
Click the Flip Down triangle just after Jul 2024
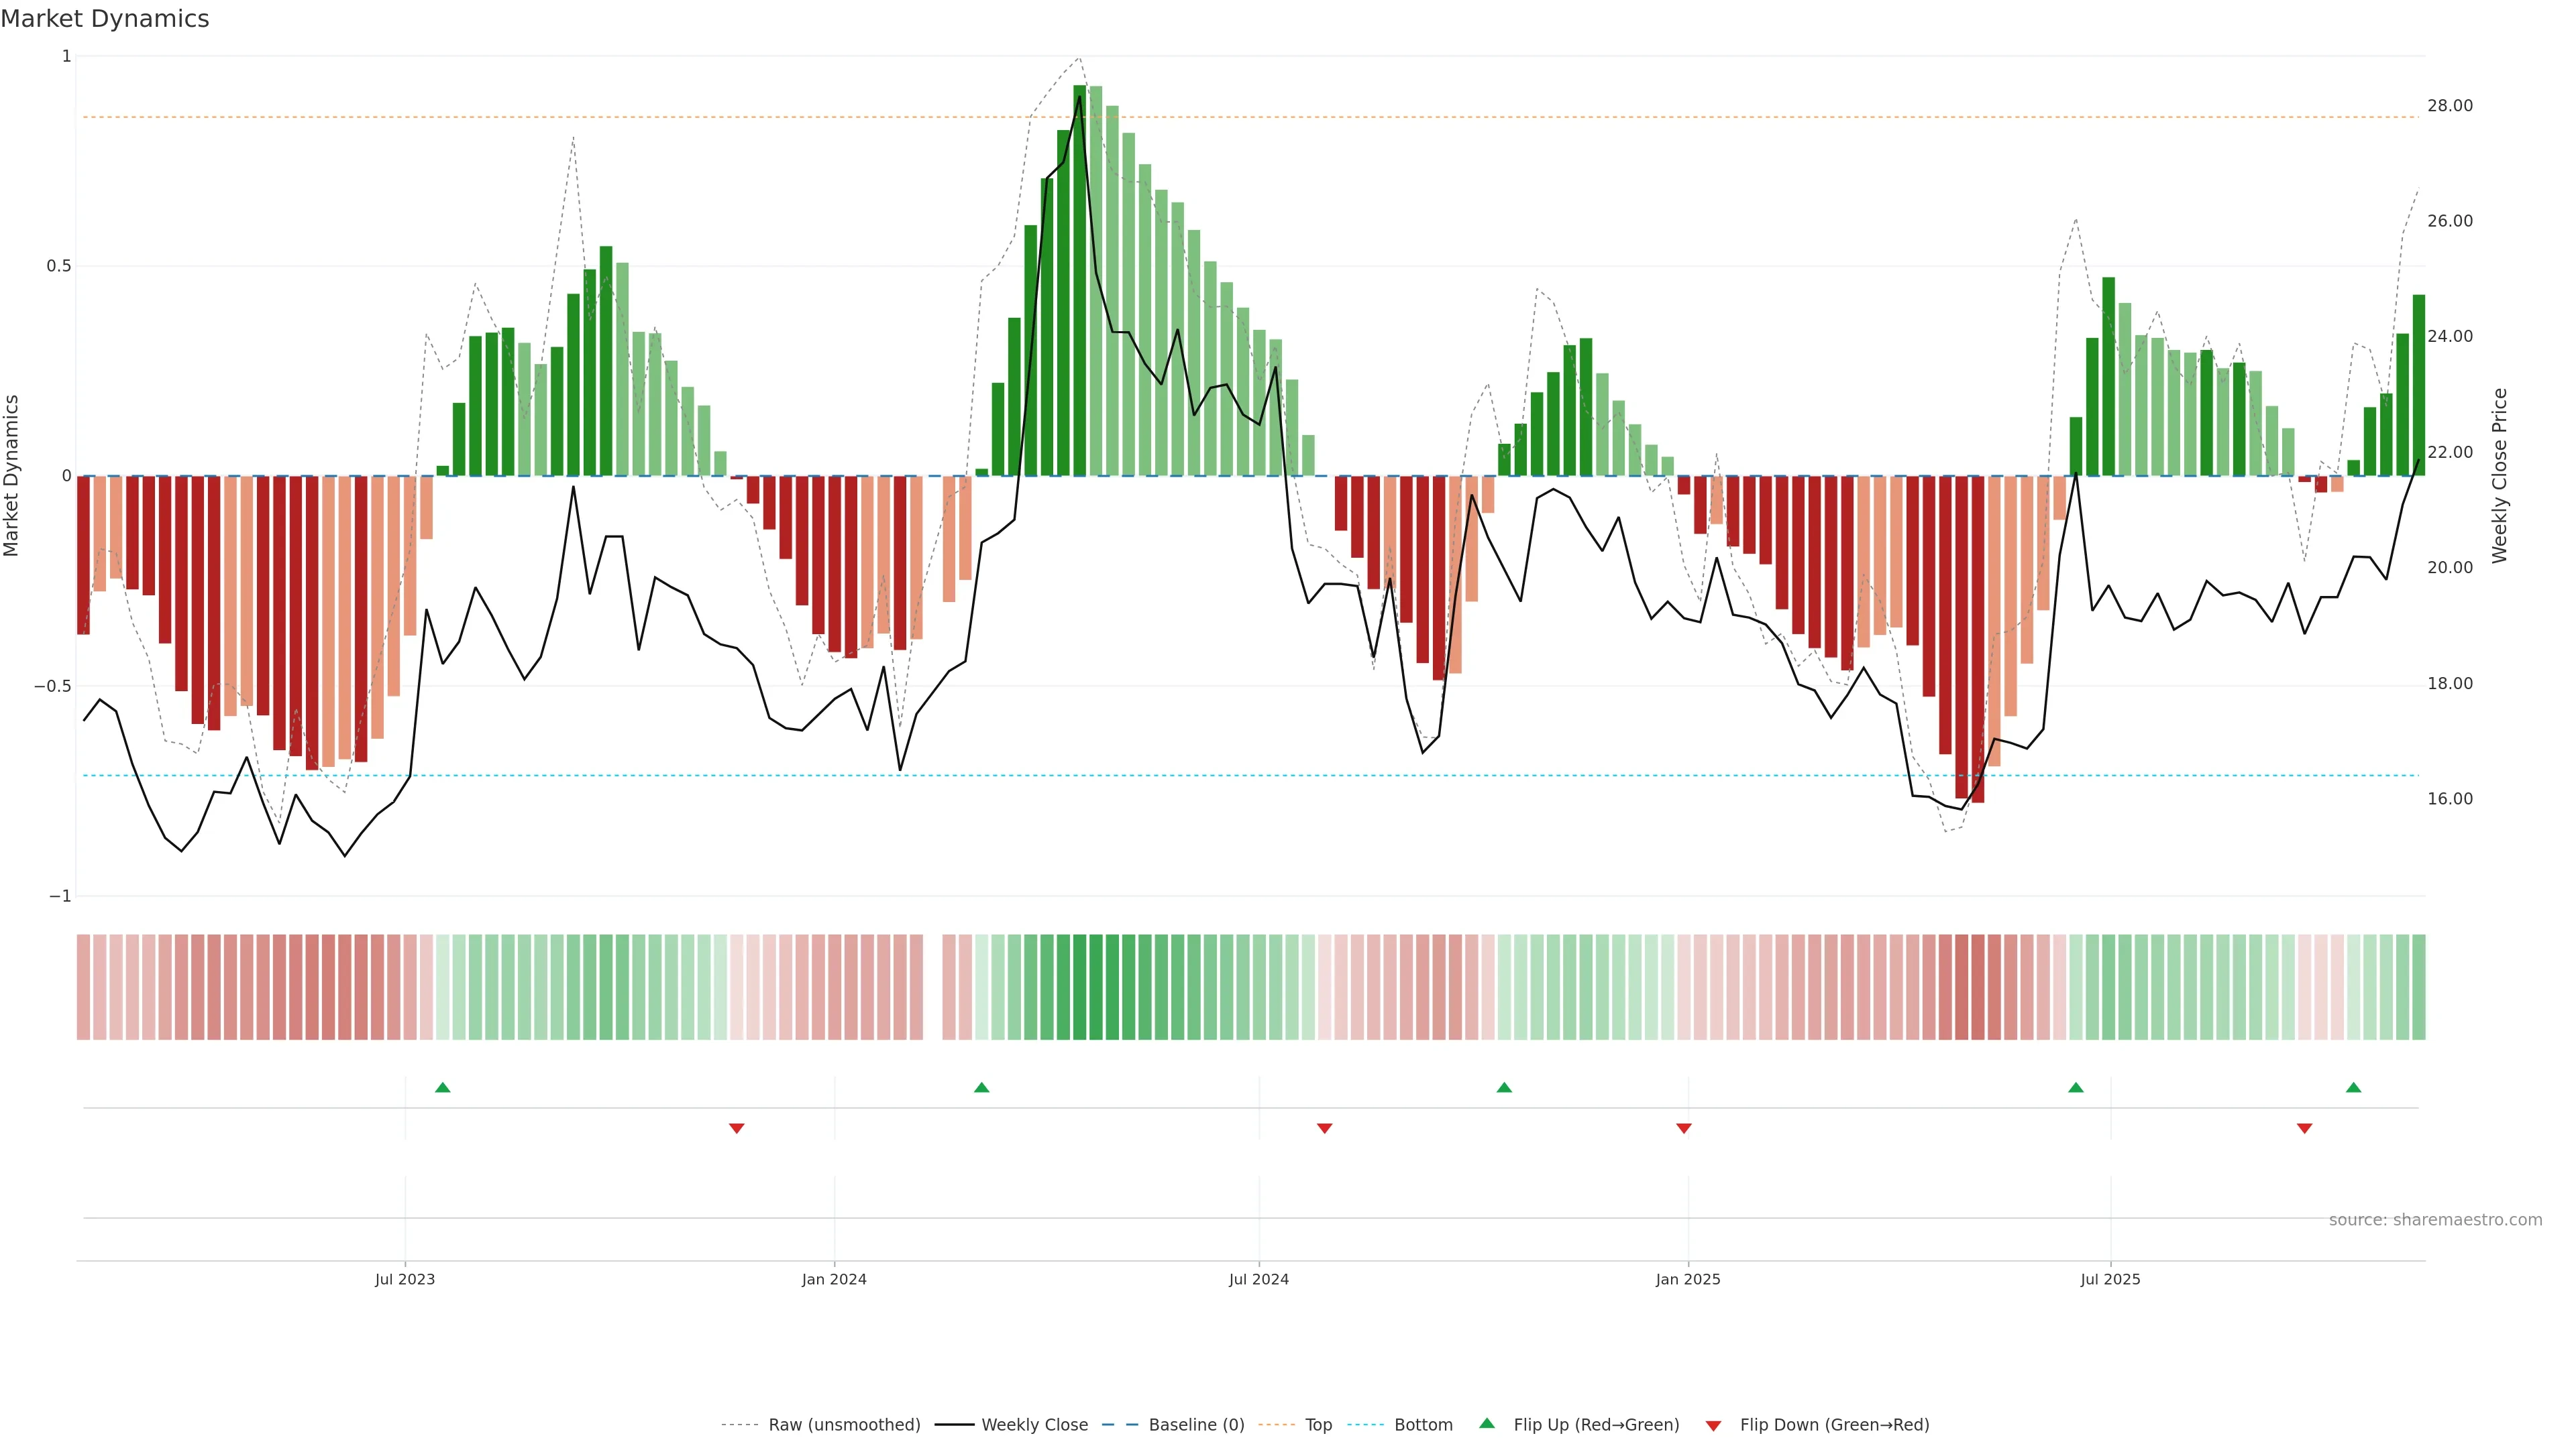[x=1324, y=1128]
